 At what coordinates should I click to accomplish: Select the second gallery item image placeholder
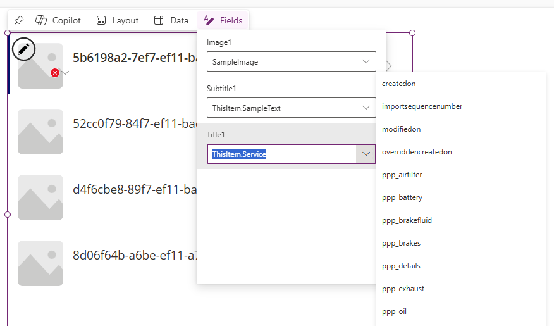point(40,132)
